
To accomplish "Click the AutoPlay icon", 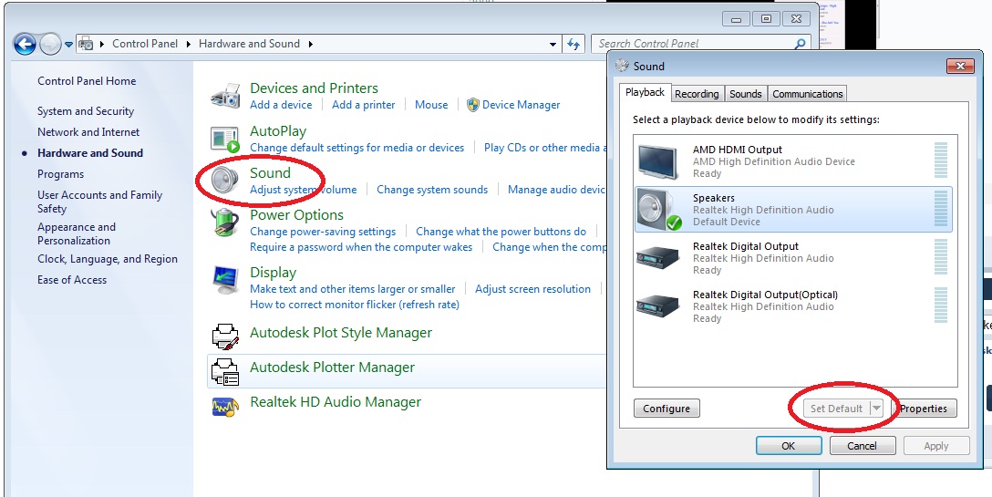I will click(226, 140).
